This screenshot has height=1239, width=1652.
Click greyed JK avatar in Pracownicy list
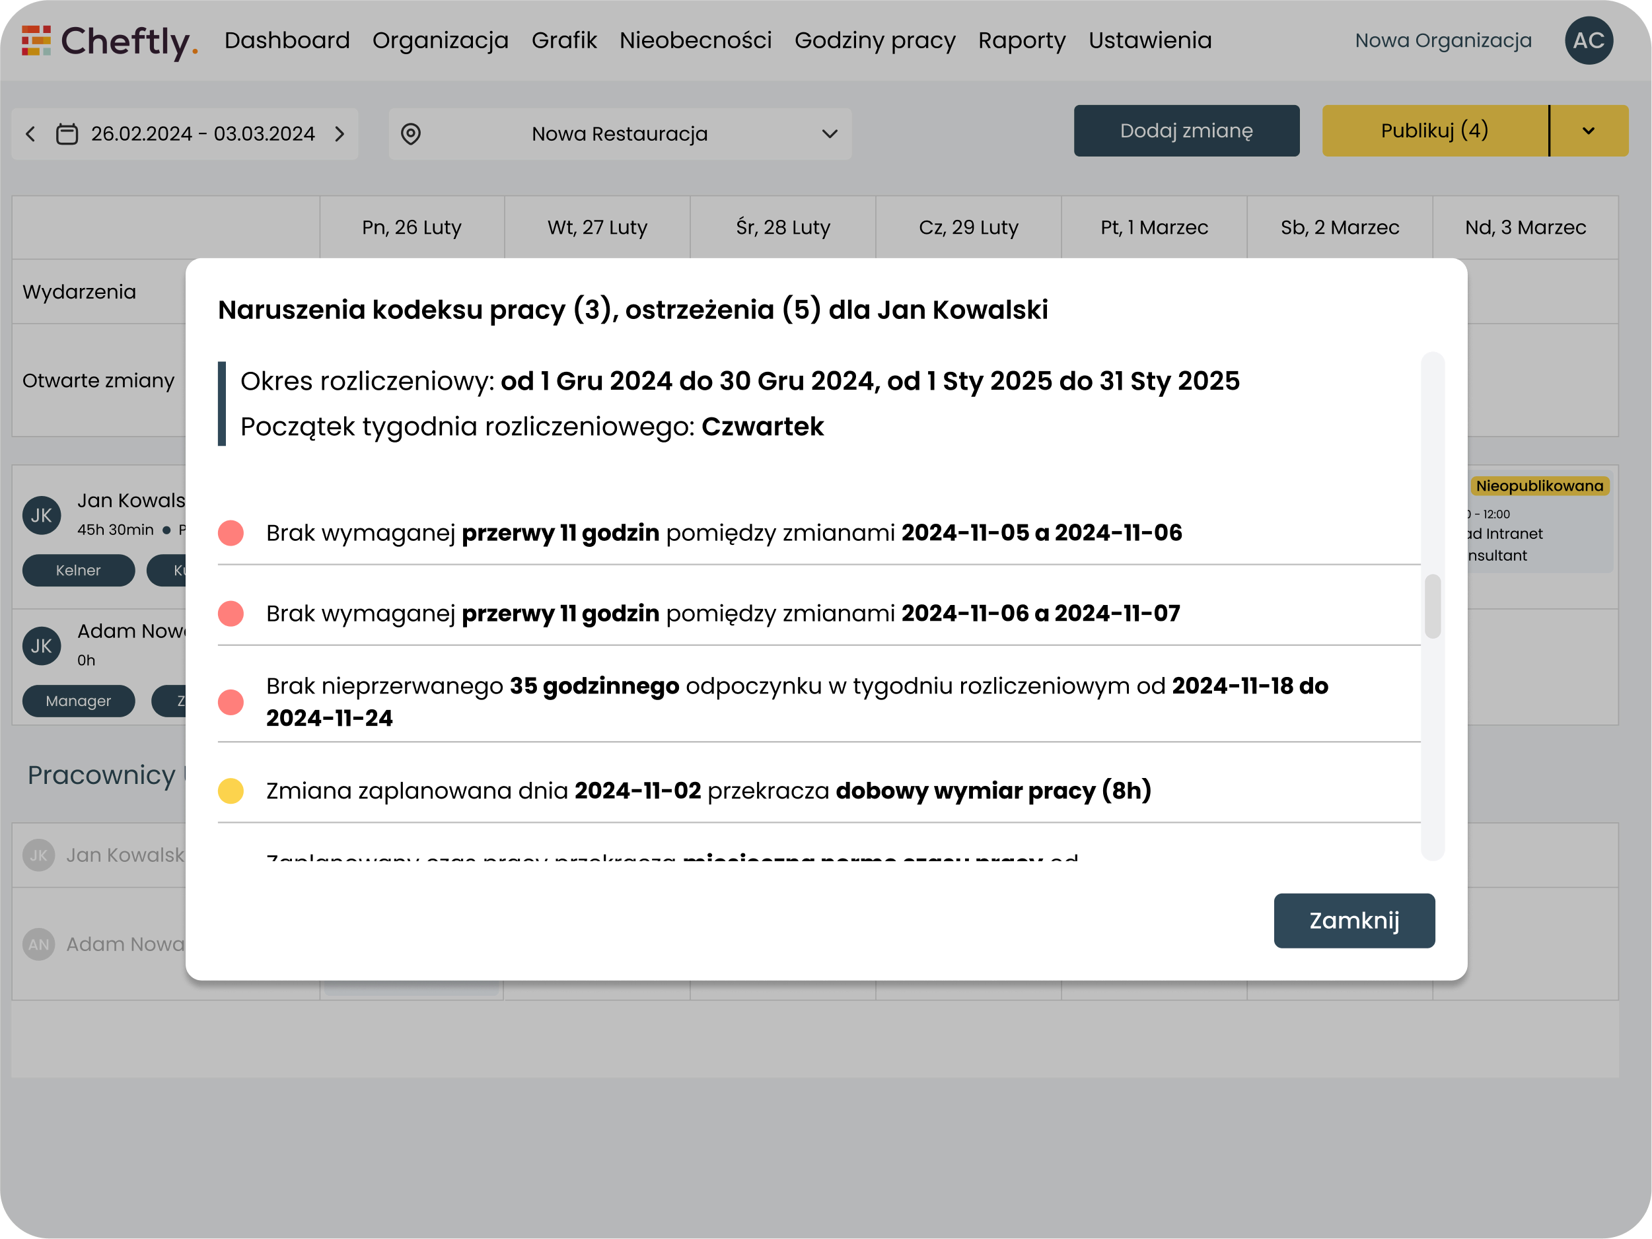tap(39, 855)
